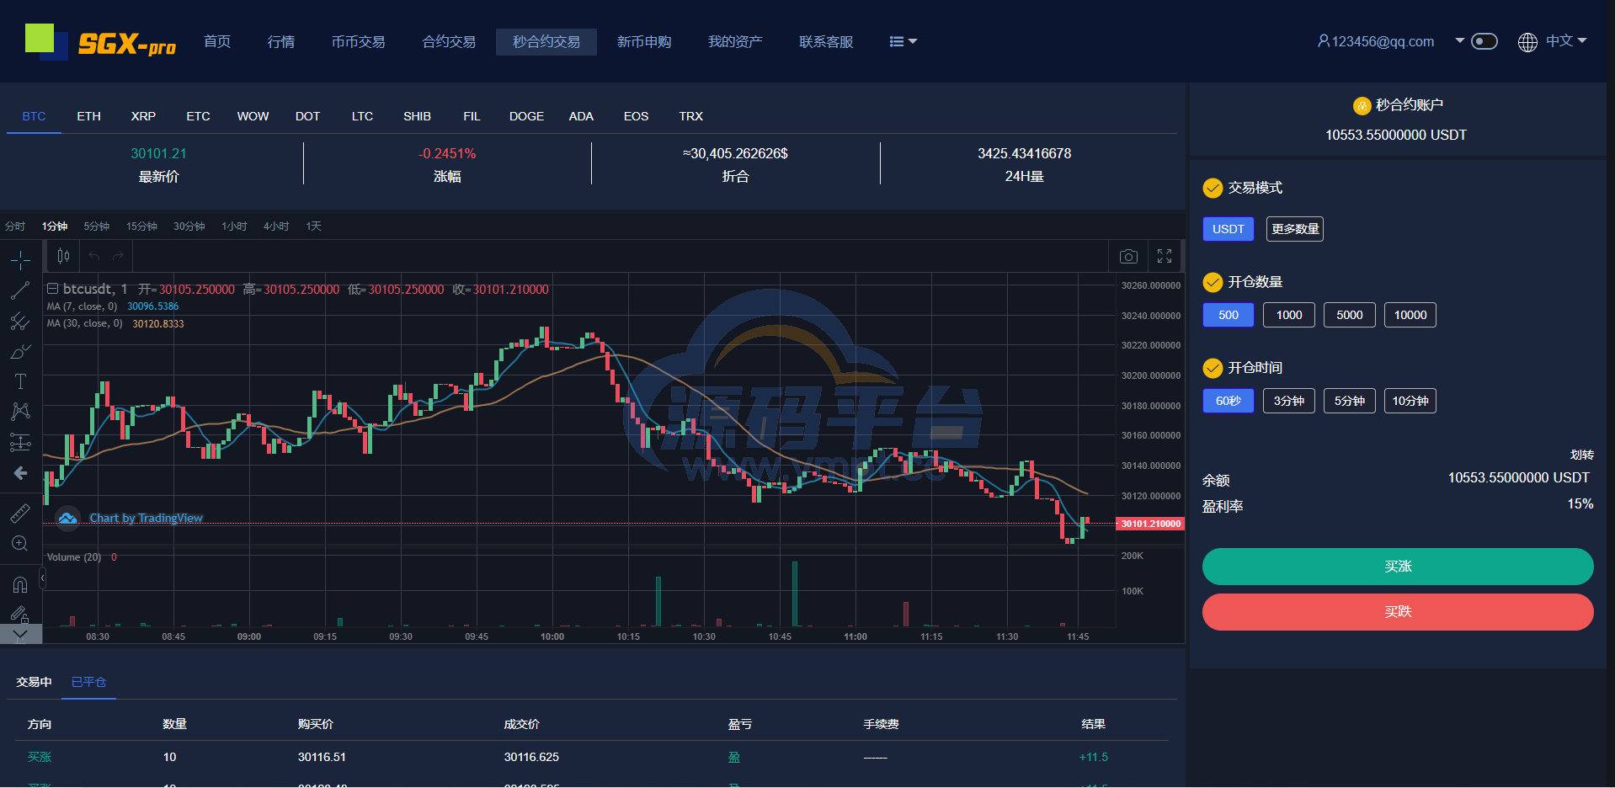Click the redo arrow in chart toolbar

click(119, 256)
